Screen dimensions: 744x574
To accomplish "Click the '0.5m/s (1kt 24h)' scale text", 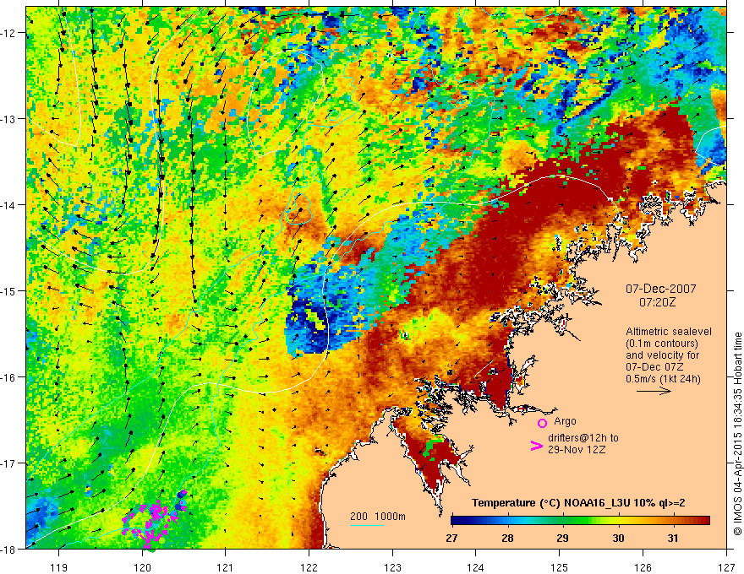I will click(x=663, y=379).
